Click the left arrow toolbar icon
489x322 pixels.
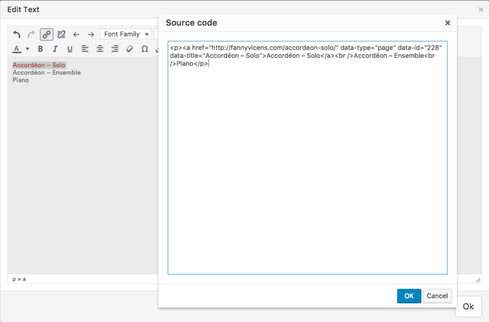(x=77, y=35)
